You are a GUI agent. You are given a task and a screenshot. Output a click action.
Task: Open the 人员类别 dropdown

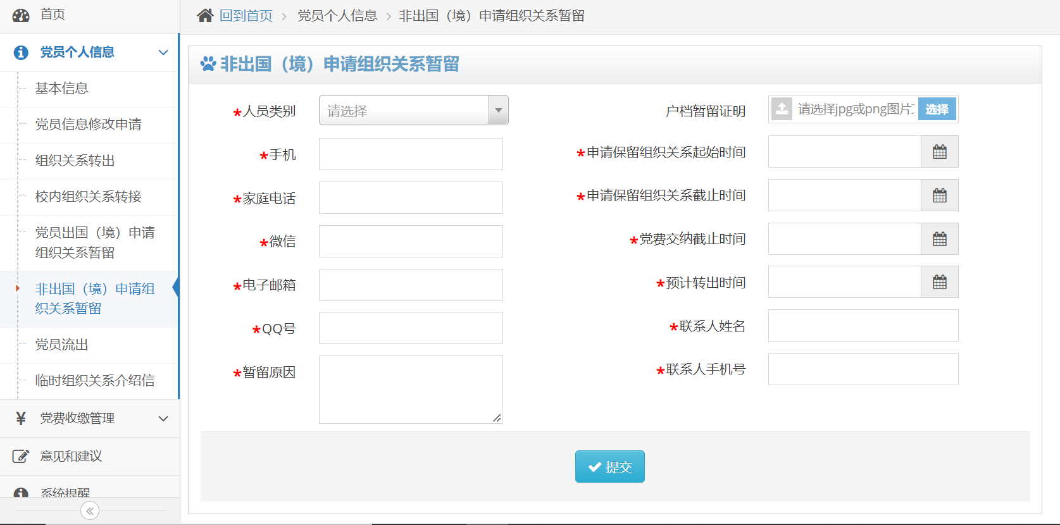click(413, 111)
